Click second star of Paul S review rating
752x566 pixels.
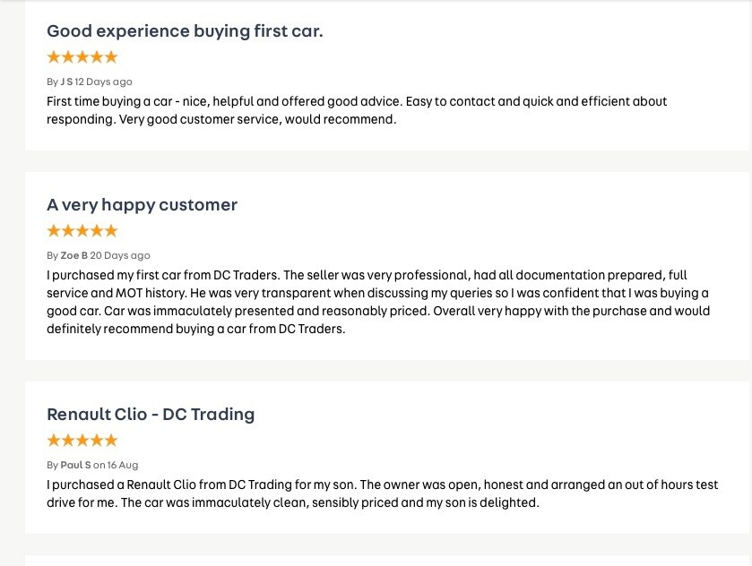68,441
